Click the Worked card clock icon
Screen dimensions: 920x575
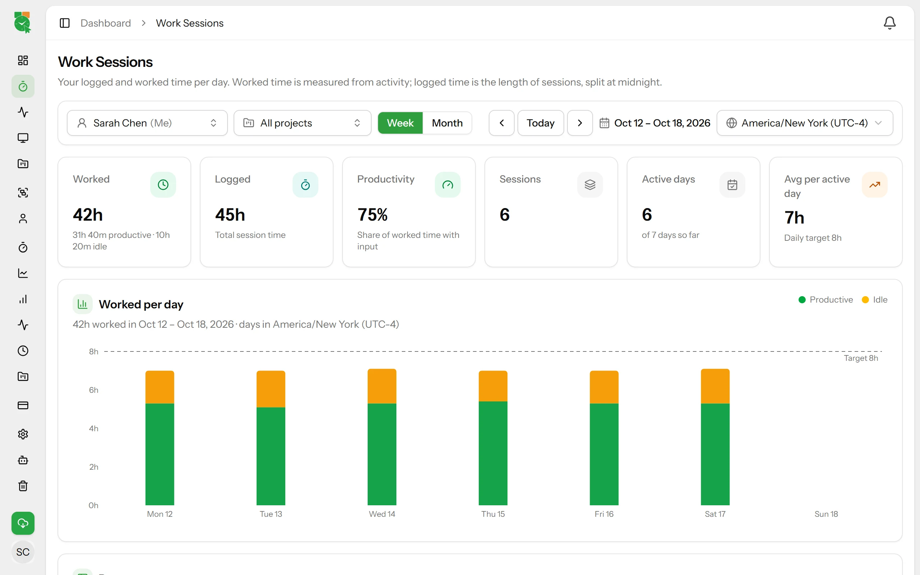163,185
